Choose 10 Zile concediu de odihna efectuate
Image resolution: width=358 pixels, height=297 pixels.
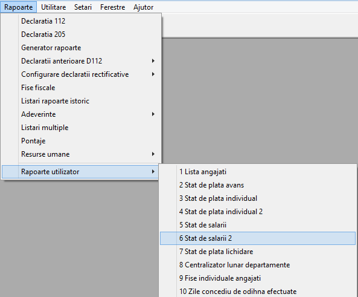[x=258, y=291]
